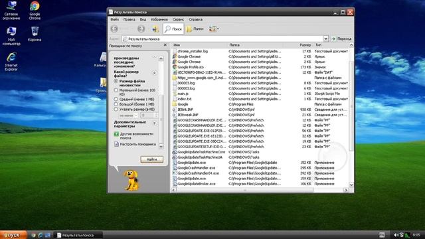The image size is (425, 239).
Task: Select Маленький (менее 100 КБ) radio option
Action: click(116, 90)
